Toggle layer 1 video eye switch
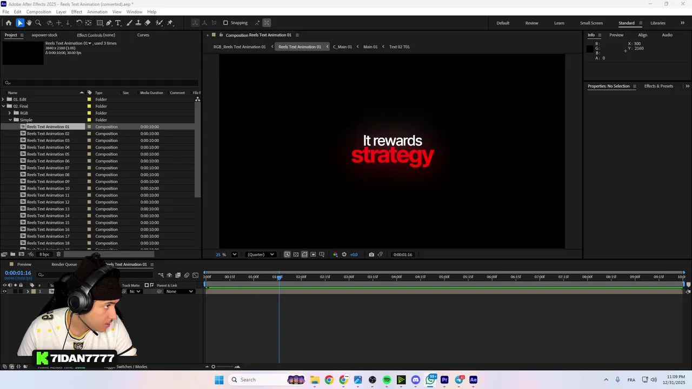The image size is (692, 389). coord(5,291)
